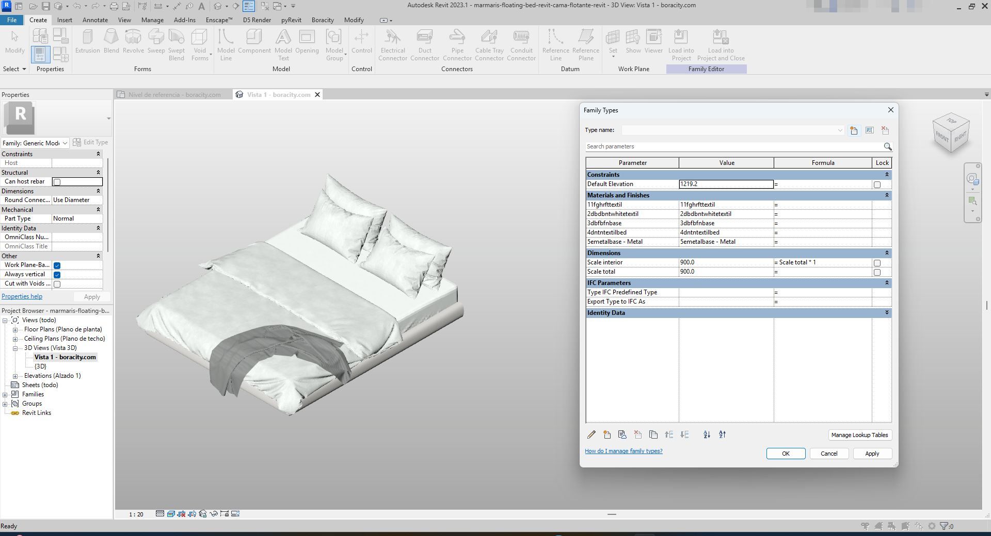This screenshot has width=991, height=536.
Task: Select the Extrusion tool in Forms panel
Action: [x=88, y=41]
